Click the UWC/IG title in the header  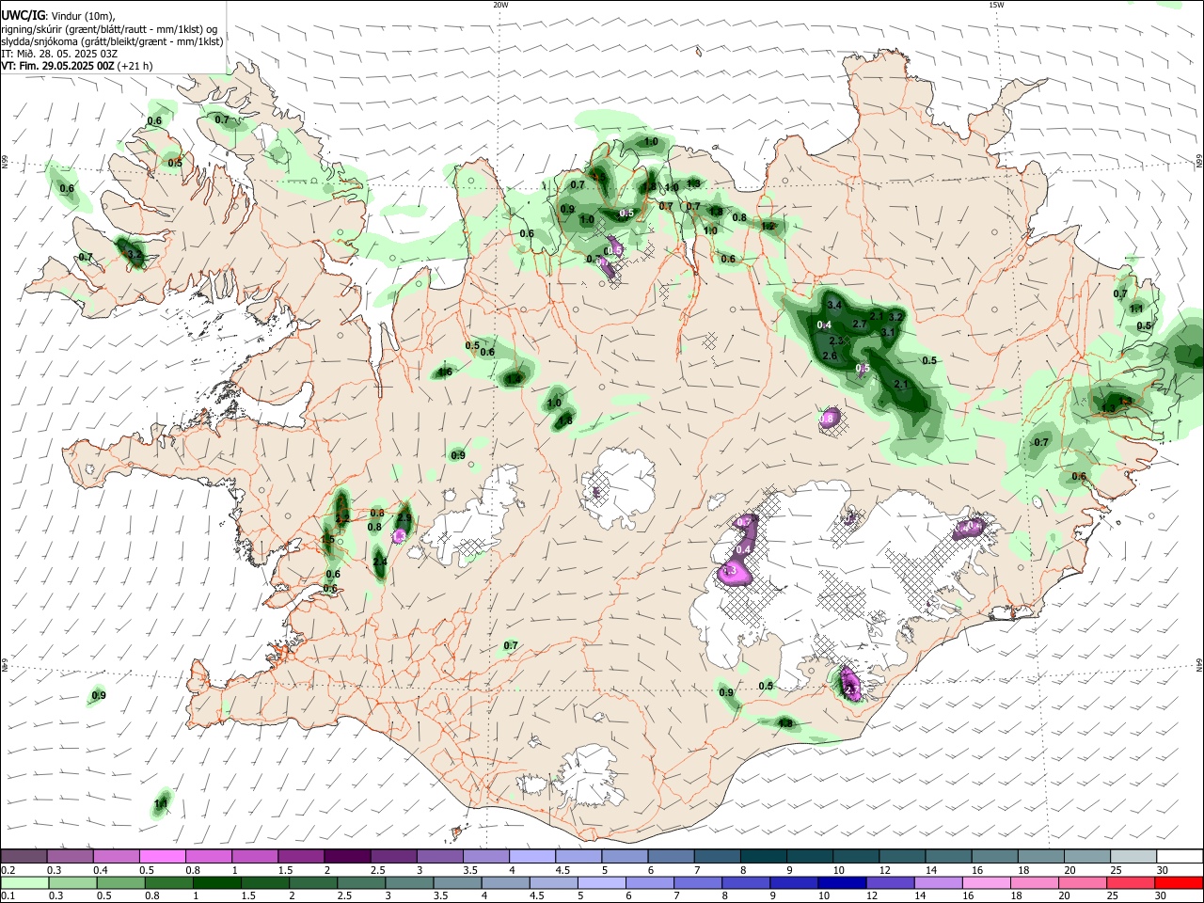click(x=23, y=16)
